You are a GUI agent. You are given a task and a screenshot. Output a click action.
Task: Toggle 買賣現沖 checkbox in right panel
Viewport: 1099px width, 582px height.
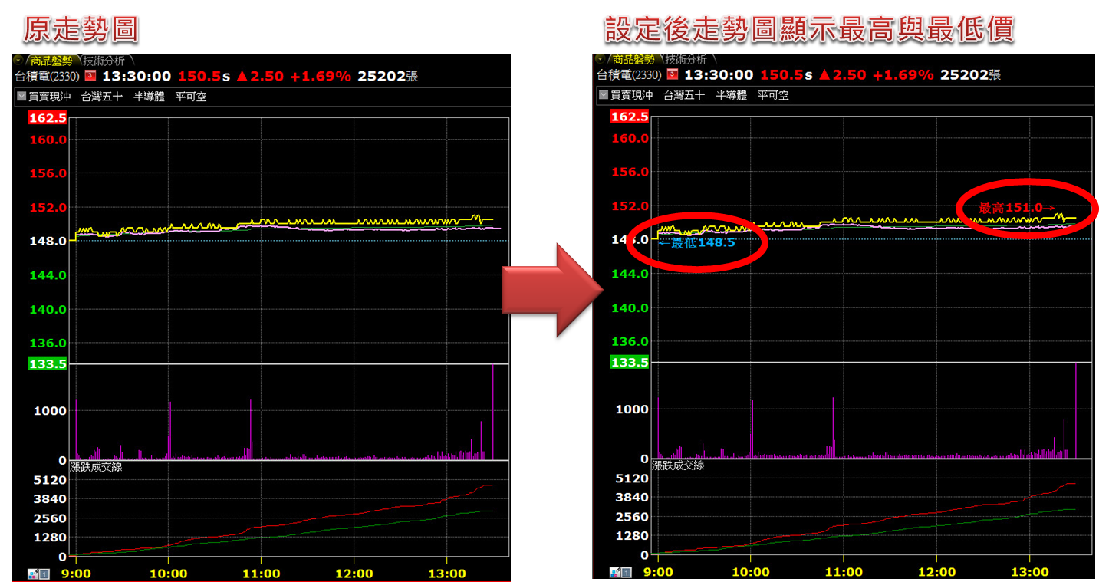(604, 96)
